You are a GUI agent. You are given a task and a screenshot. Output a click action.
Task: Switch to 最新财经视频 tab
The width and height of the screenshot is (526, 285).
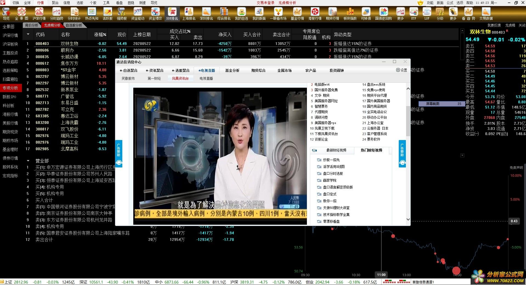tap(336, 150)
